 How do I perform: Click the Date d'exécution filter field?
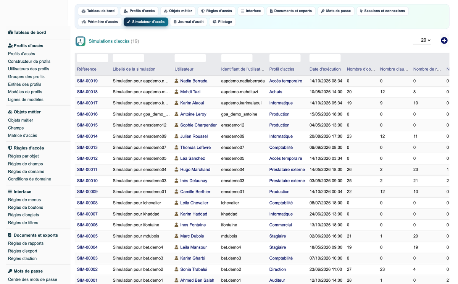(x=325, y=58)
